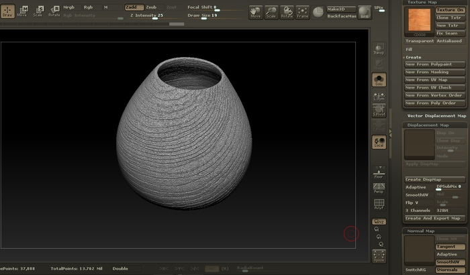Toggle the Rgb mode button
This screenshot has width=470, height=275.
click(92, 7)
